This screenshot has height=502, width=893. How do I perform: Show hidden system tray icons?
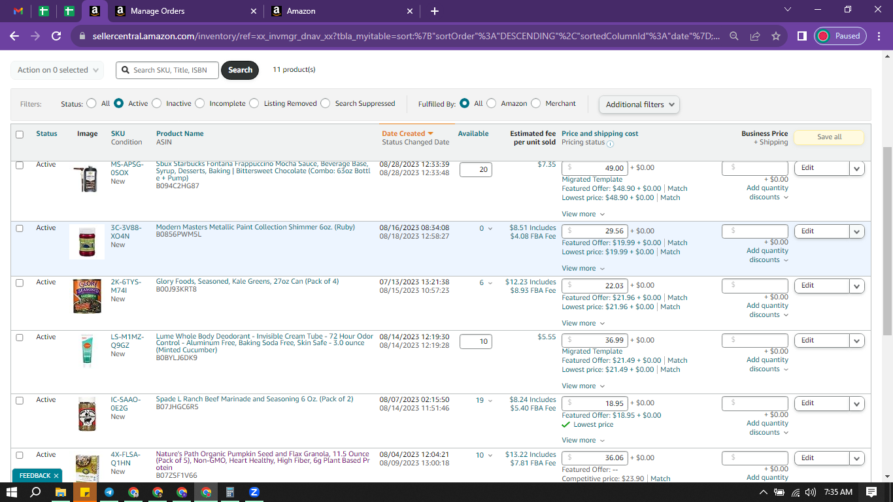763,492
